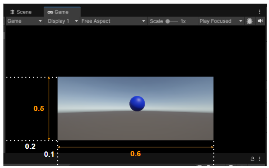Click the 1x scale value

(183, 21)
